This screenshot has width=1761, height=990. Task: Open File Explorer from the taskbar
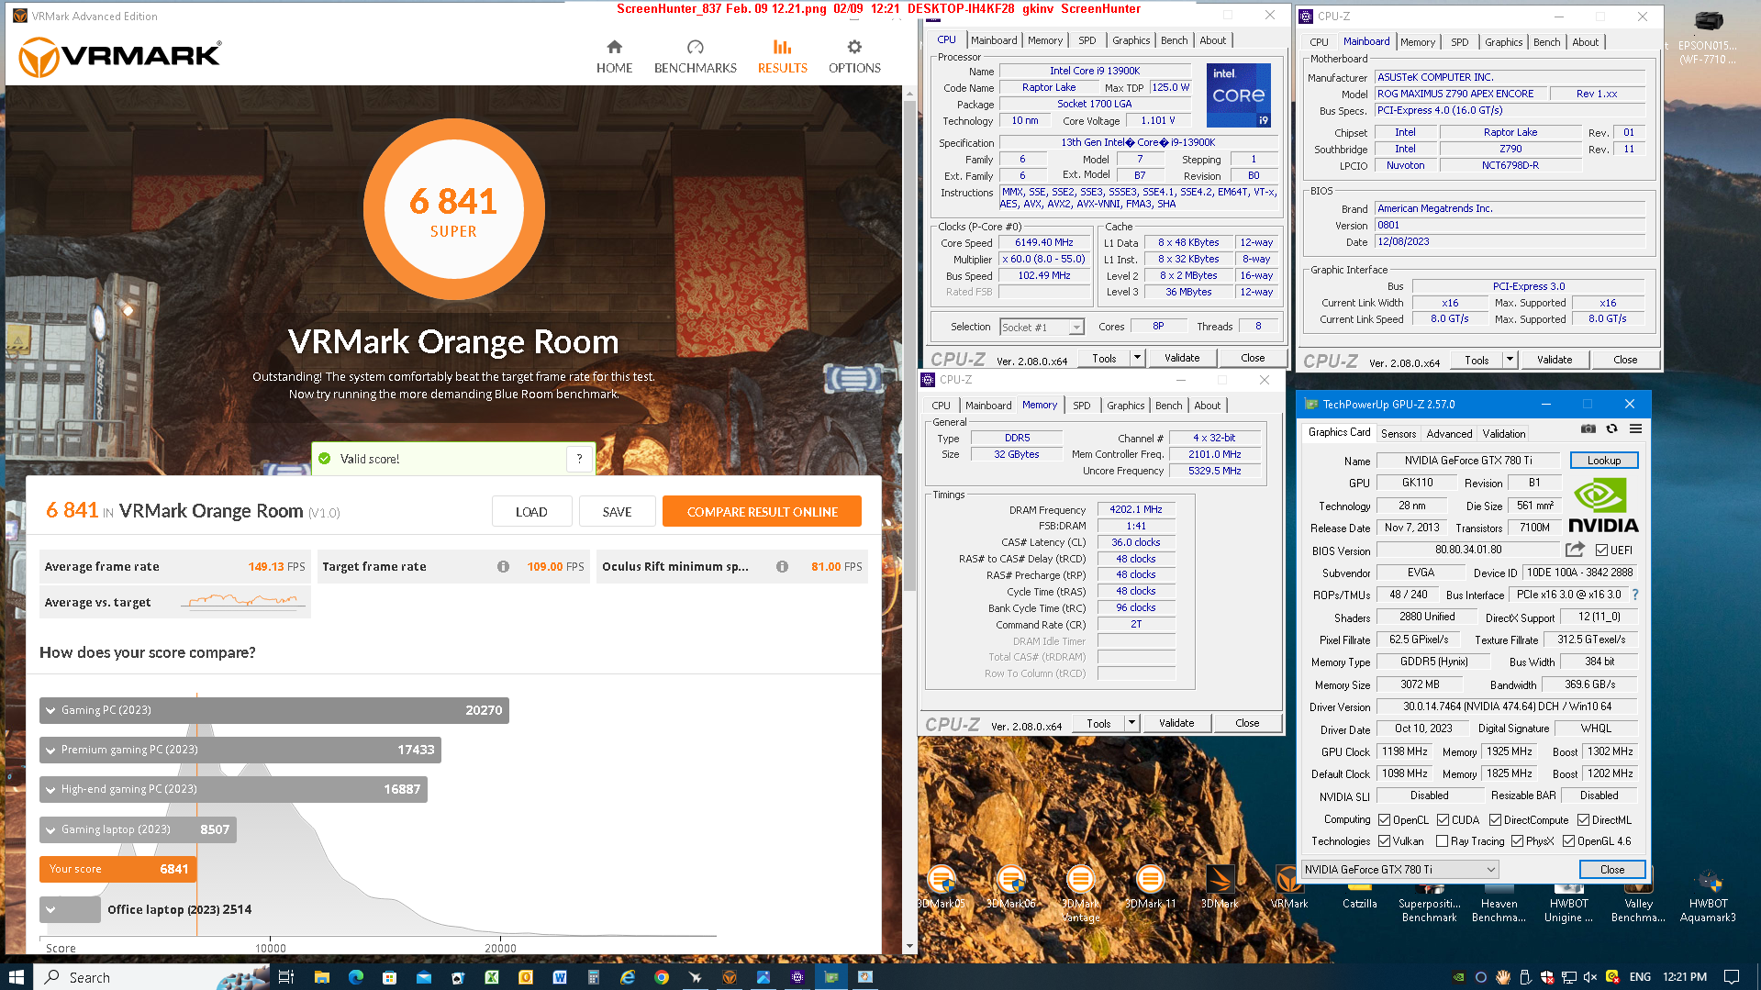pyautogui.click(x=321, y=977)
